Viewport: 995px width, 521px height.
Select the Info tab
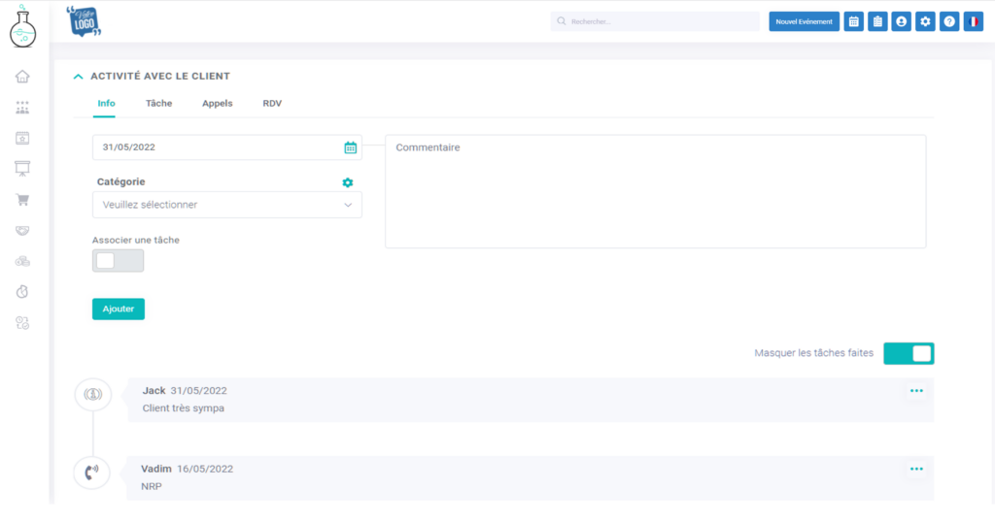[106, 103]
